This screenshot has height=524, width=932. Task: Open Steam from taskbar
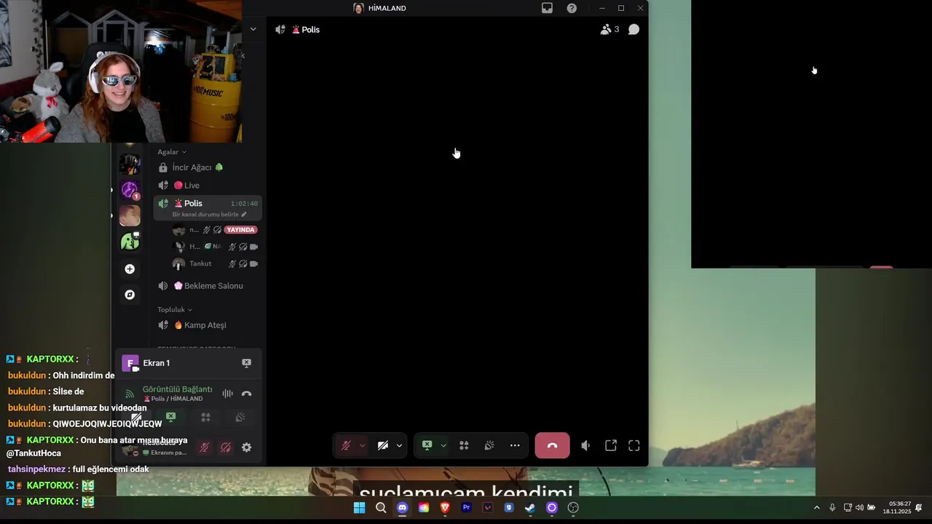point(531,508)
